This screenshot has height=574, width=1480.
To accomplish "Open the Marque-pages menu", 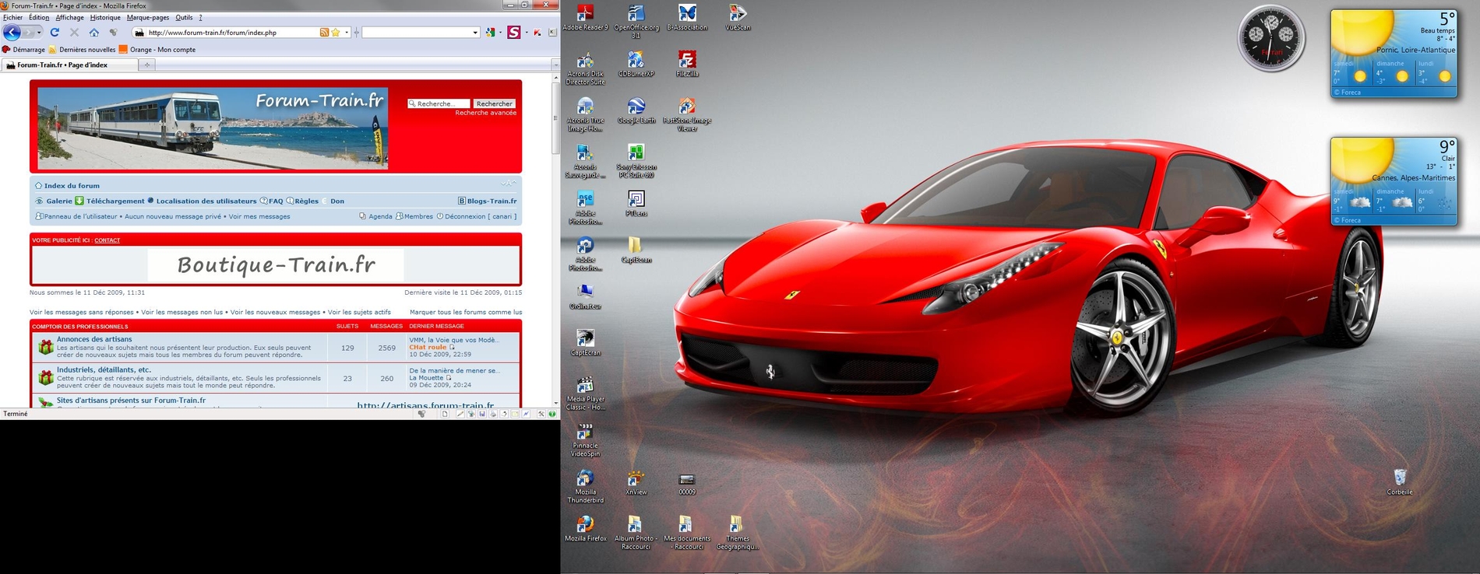I will pos(148,17).
